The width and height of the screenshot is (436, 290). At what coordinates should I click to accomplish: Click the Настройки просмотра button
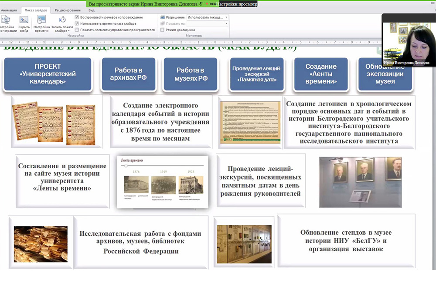pyautogui.click(x=238, y=3)
